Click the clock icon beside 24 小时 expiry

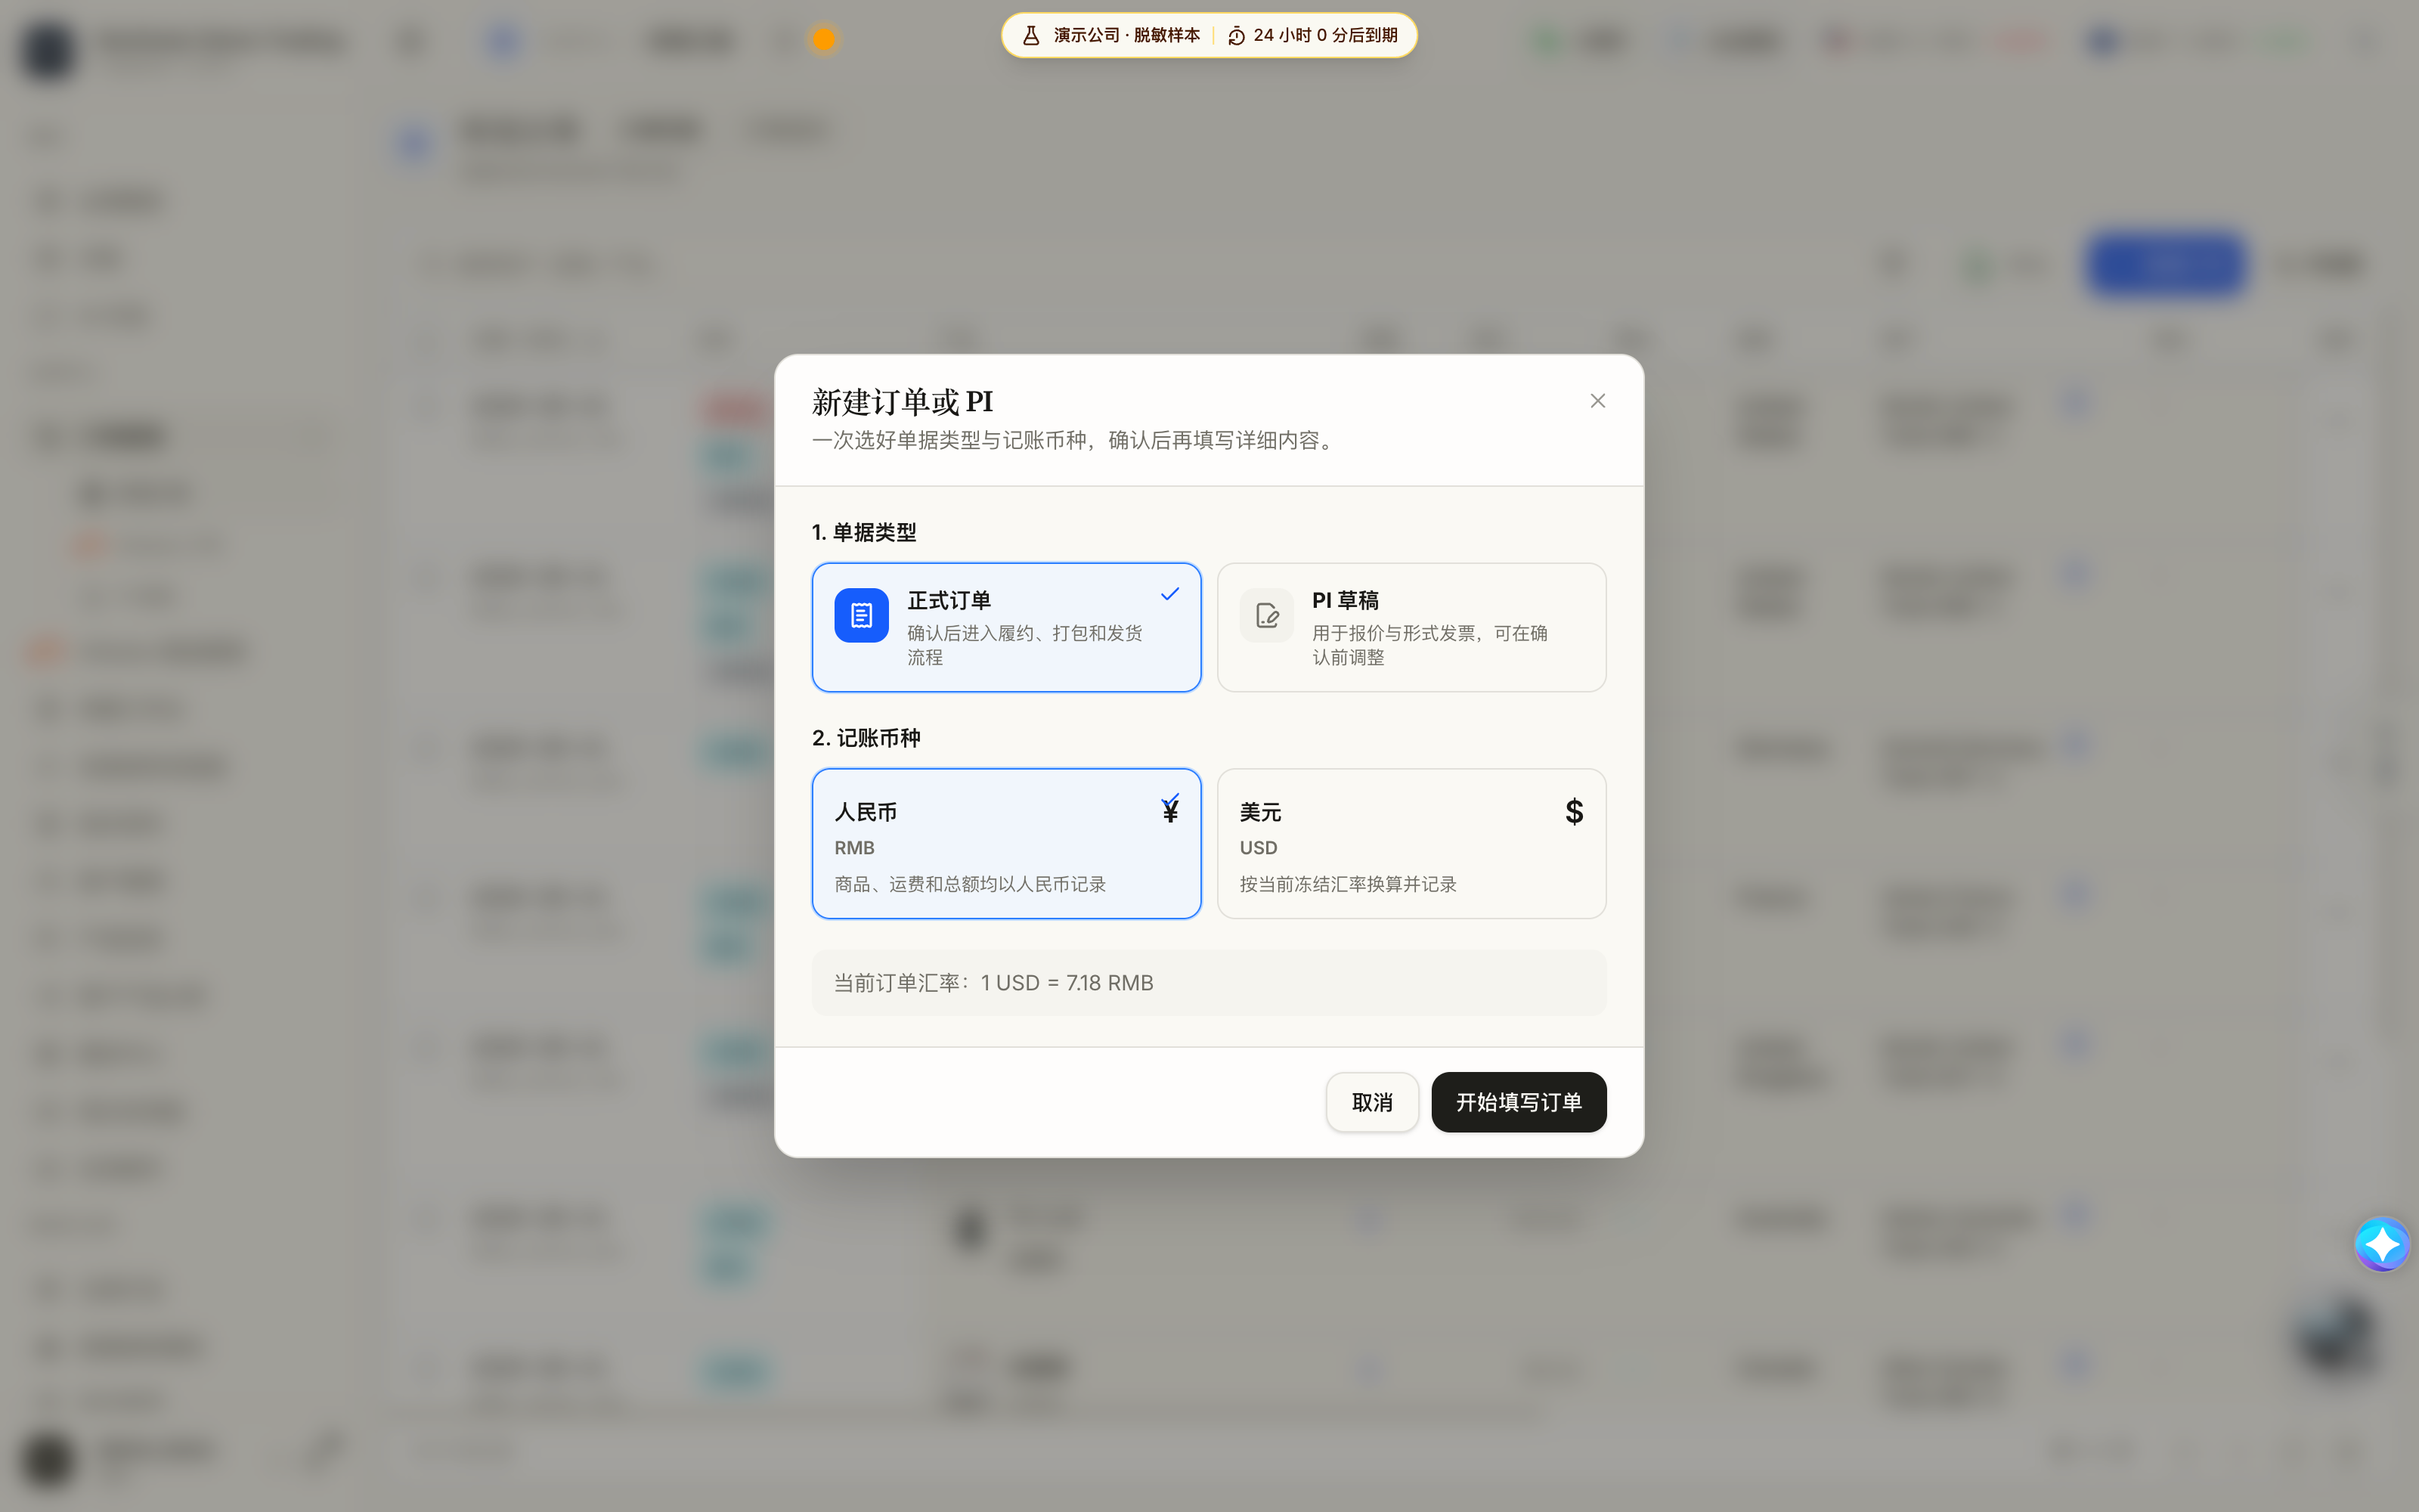click(x=1237, y=36)
